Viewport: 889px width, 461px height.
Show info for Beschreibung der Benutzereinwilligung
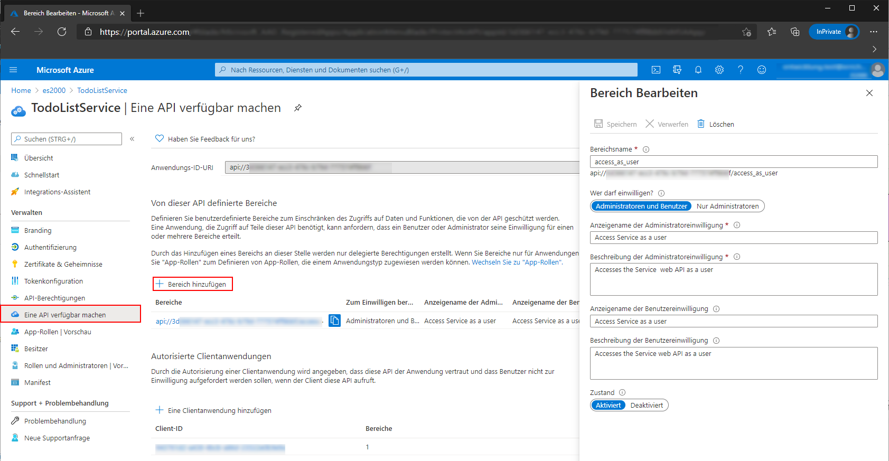coord(716,341)
